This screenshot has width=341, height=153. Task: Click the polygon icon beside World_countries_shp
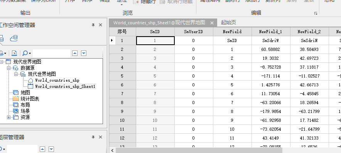30,80
